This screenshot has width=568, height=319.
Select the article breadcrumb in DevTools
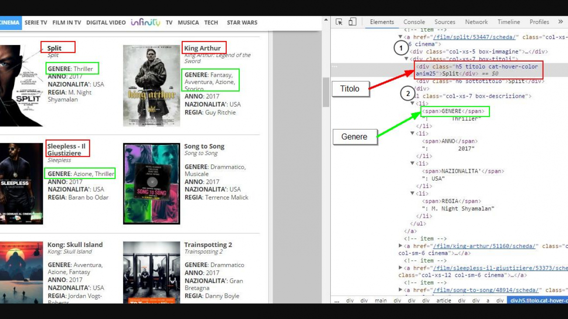point(443,301)
